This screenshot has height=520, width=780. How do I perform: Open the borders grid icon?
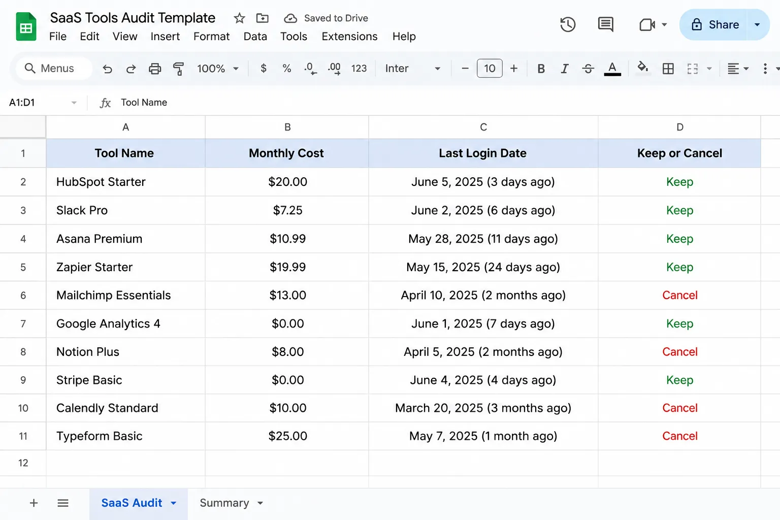[668, 69]
